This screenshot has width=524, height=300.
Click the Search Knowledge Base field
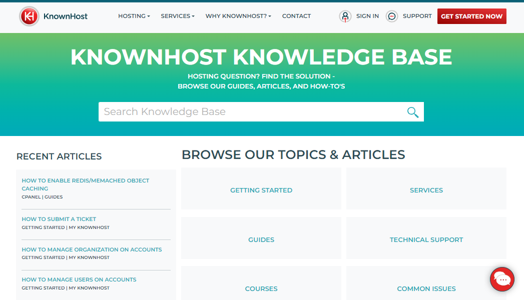pos(261,112)
